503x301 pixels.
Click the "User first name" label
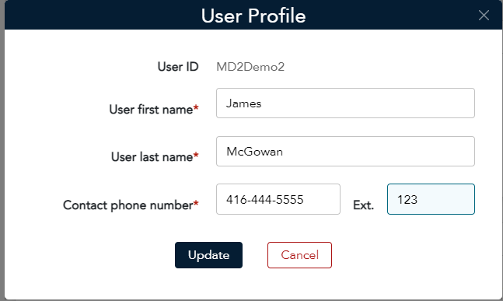(x=151, y=110)
